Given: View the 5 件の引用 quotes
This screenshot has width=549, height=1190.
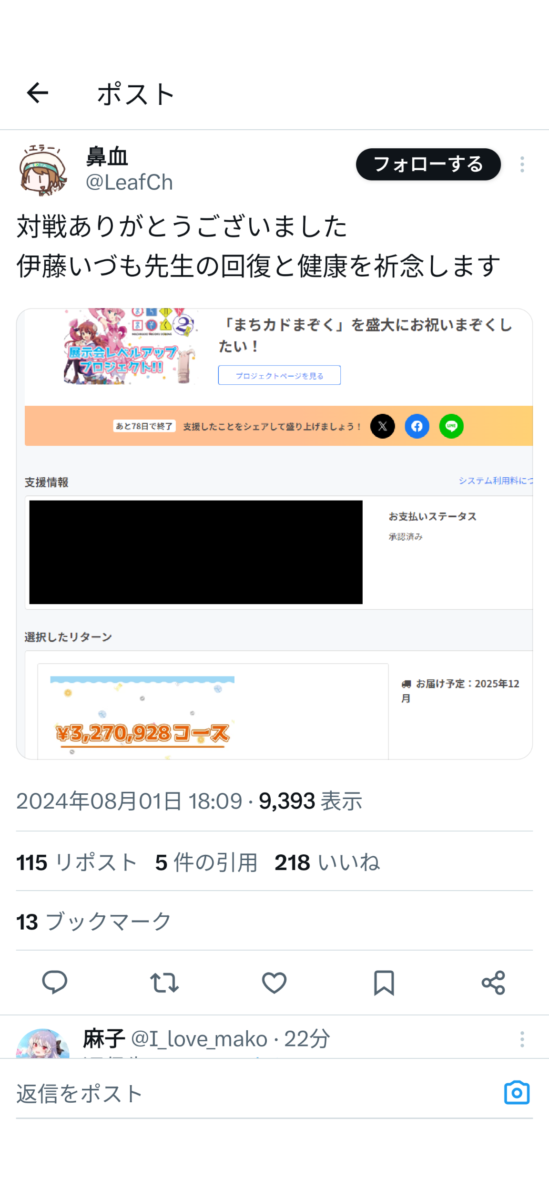Looking at the screenshot, I should [x=206, y=862].
